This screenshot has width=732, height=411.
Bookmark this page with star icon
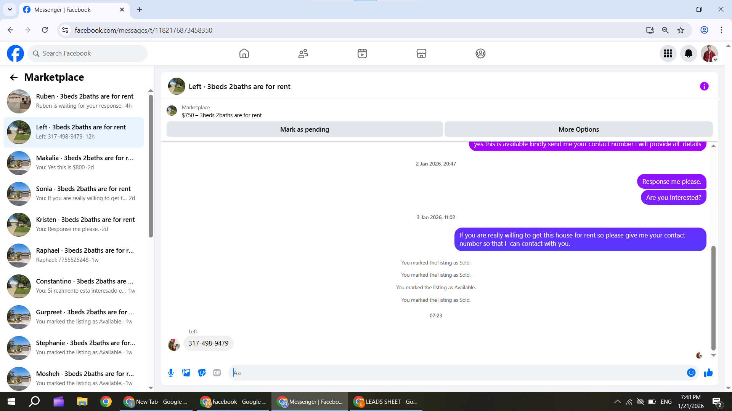pyautogui.click(x=681, y=30)
